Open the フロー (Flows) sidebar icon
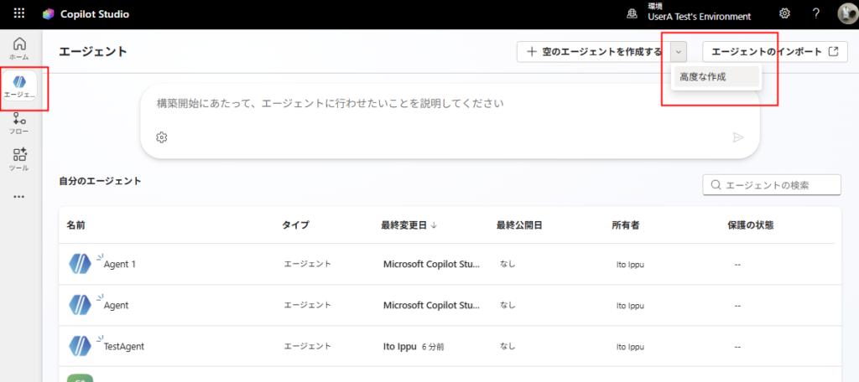Image resolution: width=859 pixels, height=382 pixels. point(19,124)
